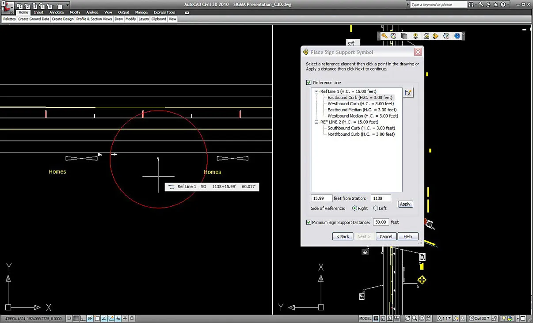Click the pick-reference icon beside the reference tree
The width and height of the screenshot is (533, 323).
[x=408, y=92]
